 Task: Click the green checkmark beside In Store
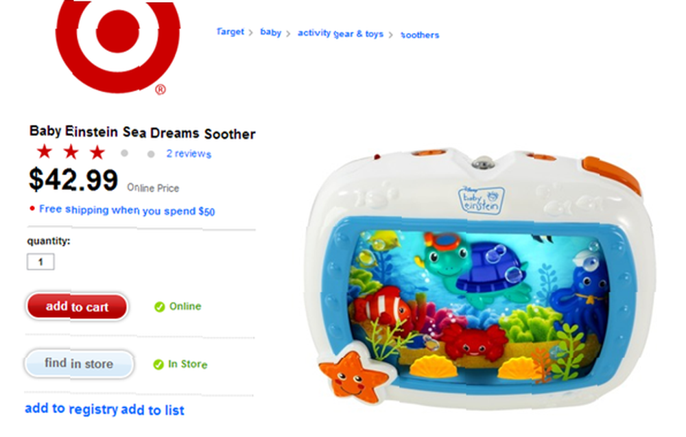158,364
